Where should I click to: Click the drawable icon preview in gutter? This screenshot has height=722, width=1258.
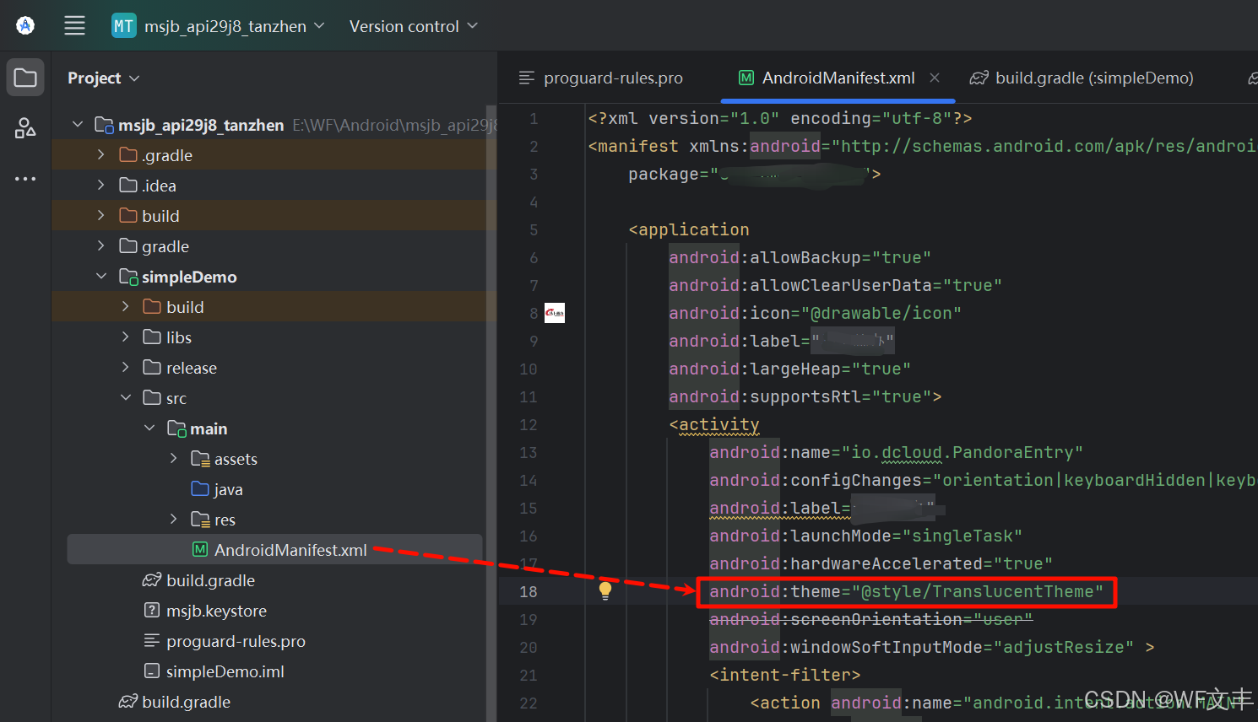click(x=555, y=313)
